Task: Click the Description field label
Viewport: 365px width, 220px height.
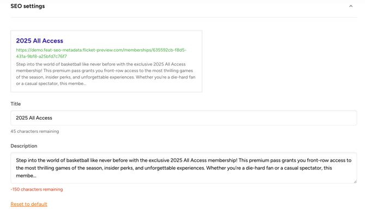Action: 24,146
